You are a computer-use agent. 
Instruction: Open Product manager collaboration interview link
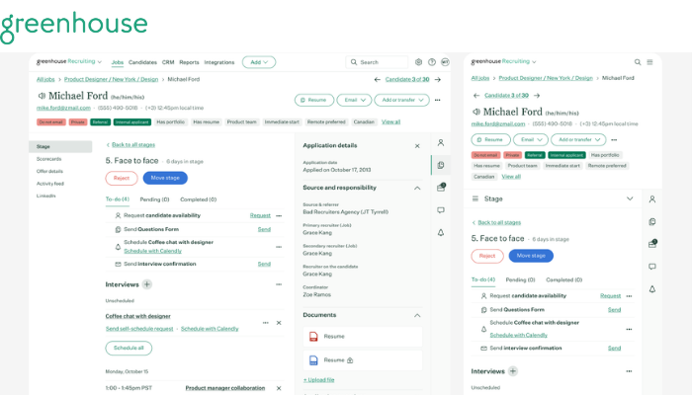[225, 388]
